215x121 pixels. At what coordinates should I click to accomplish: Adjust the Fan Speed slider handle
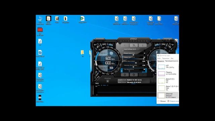[x=129, y=71]
